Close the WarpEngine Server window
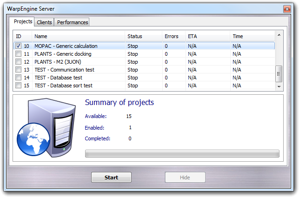299x197 pixels. (x=286, y=9)
